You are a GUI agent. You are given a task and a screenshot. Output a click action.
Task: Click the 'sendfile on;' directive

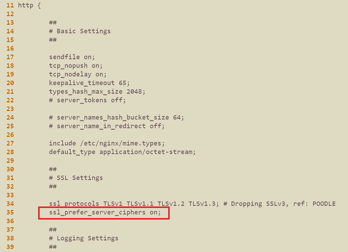72,57
